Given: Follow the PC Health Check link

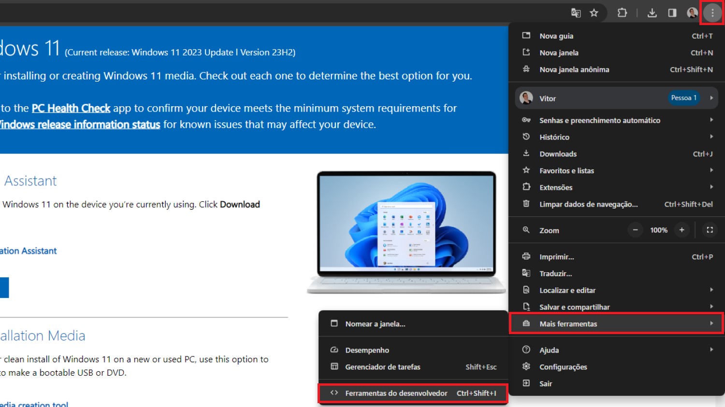Looking at the screenshot, I should point(71,108).
